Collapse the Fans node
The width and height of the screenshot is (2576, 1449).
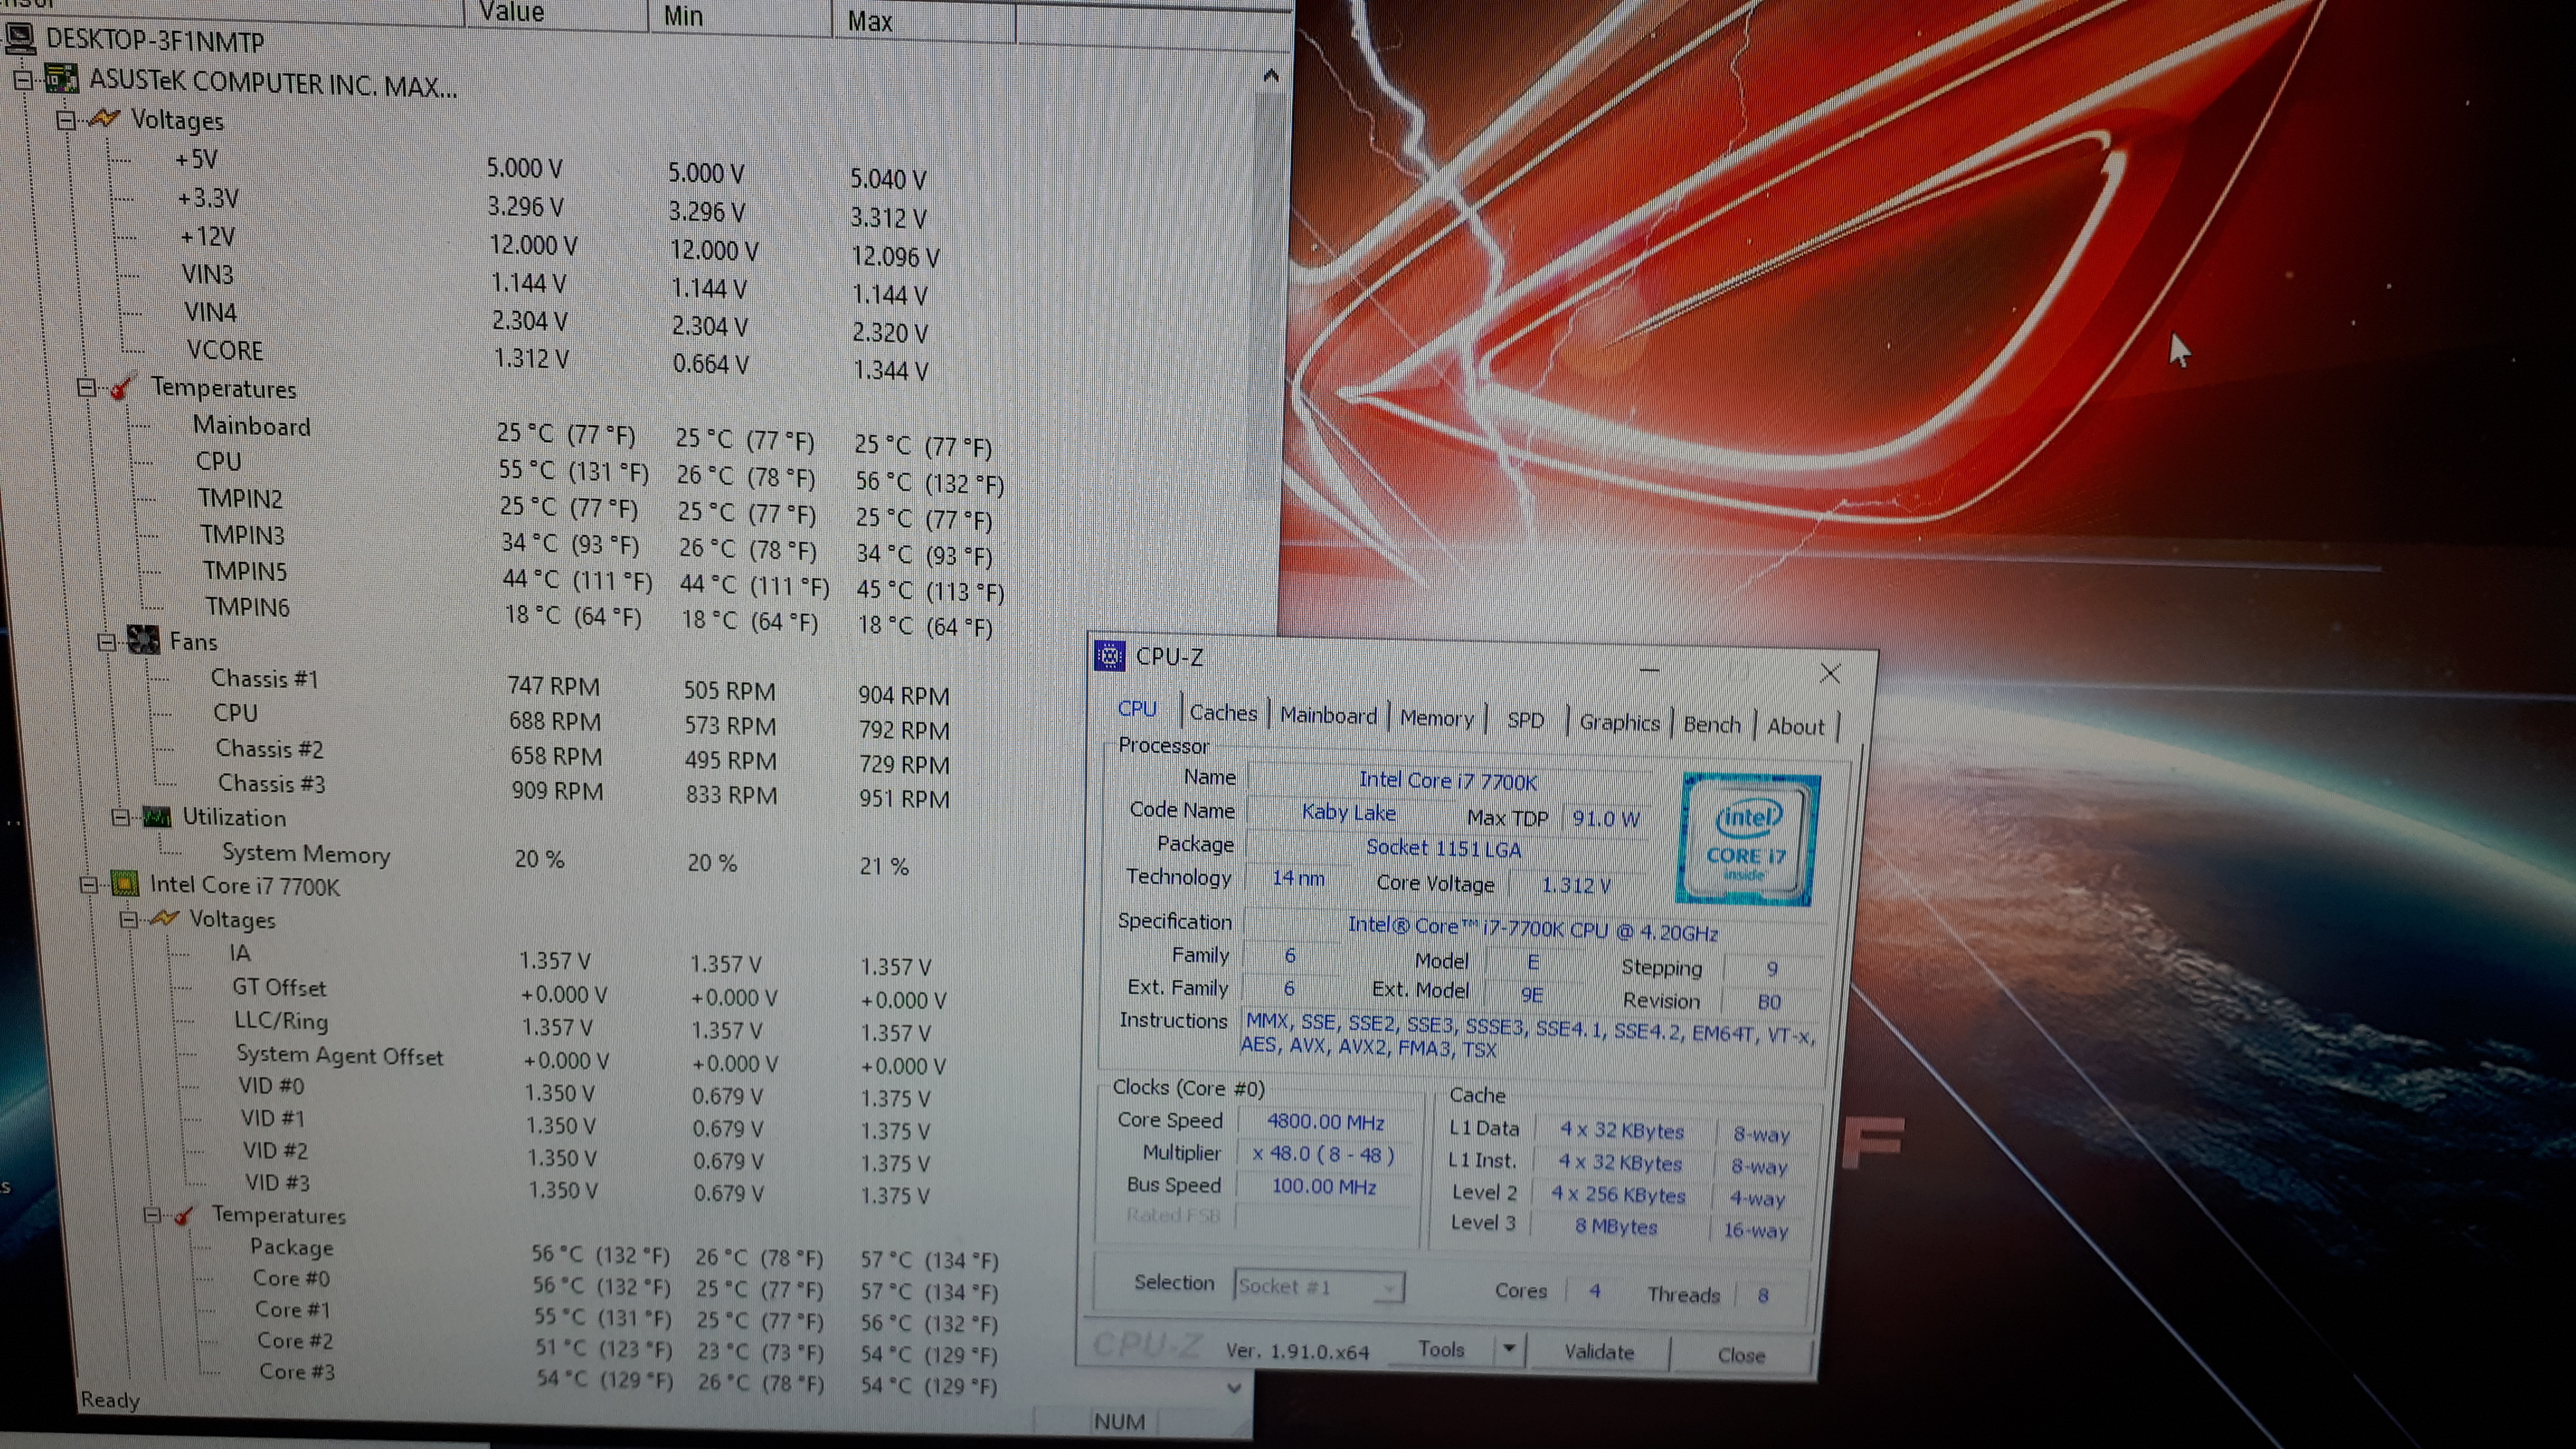coord(107,642)
